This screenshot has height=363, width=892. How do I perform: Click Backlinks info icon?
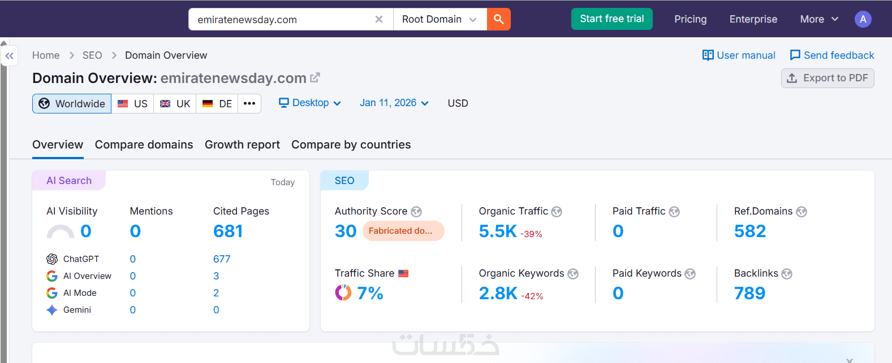(787, 274)
